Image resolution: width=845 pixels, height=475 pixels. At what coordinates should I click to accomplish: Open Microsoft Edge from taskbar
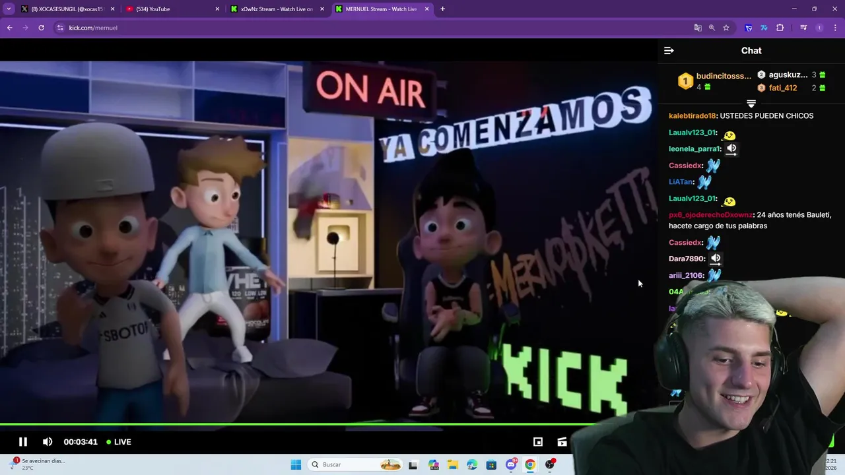[x=472, y=464]
